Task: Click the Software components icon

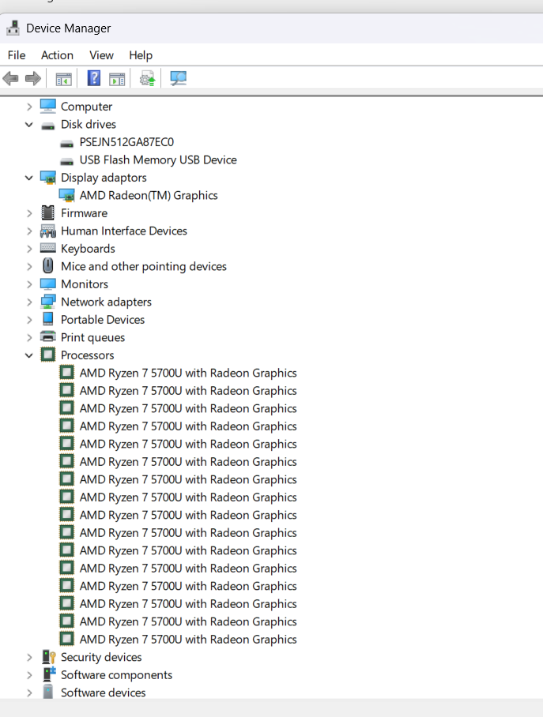Action: pos(48,674)
